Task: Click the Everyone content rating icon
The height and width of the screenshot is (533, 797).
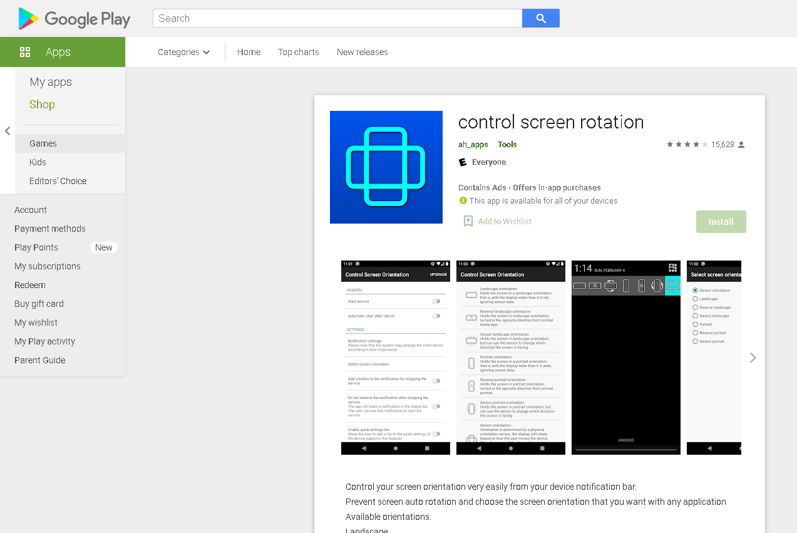Action: point(463,162)
